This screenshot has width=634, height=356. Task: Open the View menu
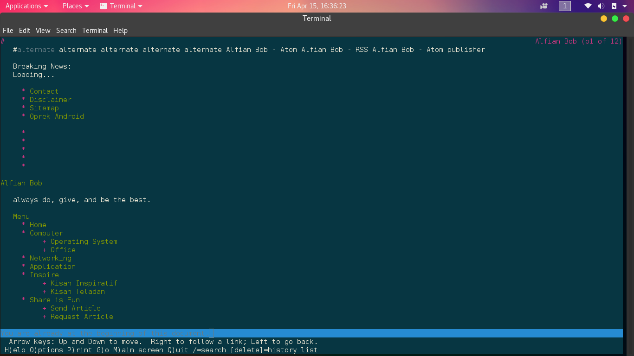(43, 31)
